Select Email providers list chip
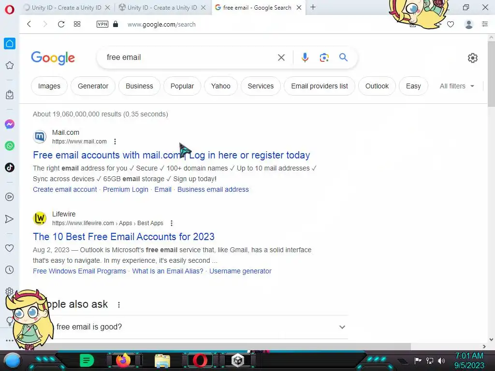The width and height of the screenshot is (495, 371). (320, 86)
